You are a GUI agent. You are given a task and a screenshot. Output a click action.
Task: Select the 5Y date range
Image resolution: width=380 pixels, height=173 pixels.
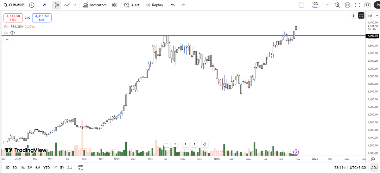coord(62,168)
